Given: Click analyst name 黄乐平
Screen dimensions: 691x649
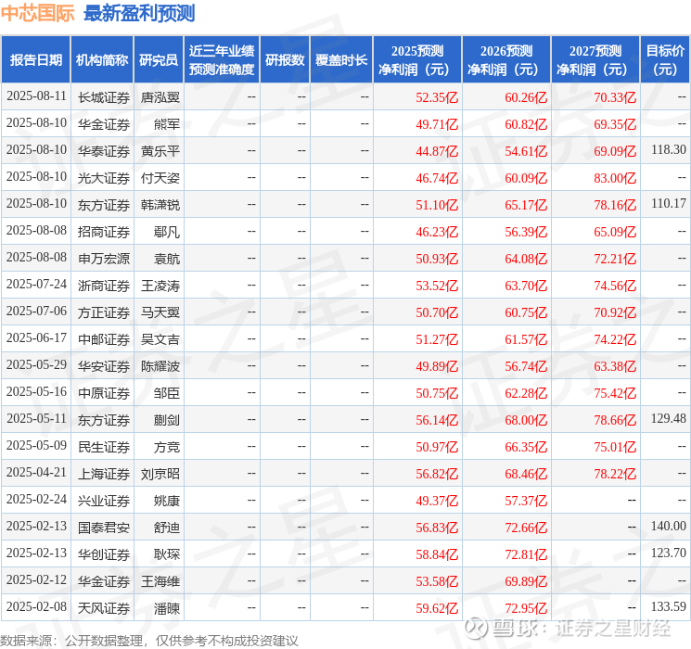Looking at the screenshot, I should 160,151.
